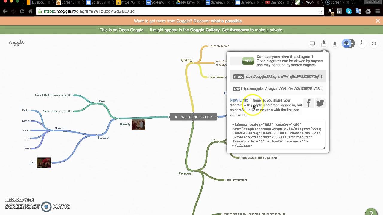Open the green help question button

[x=371, y=213]
